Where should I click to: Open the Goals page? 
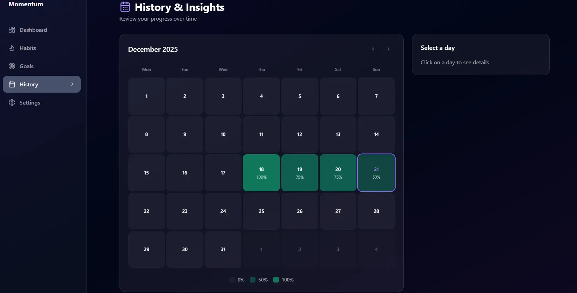tap(42, 66)
